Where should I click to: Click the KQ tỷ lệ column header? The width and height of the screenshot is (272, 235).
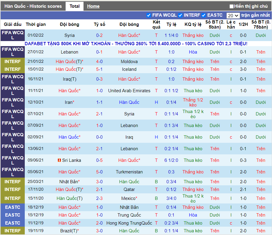point(193,24)
